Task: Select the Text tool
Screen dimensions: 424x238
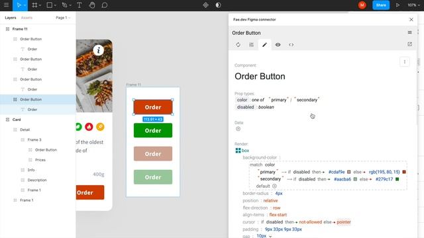Action: tap(79, 5)
